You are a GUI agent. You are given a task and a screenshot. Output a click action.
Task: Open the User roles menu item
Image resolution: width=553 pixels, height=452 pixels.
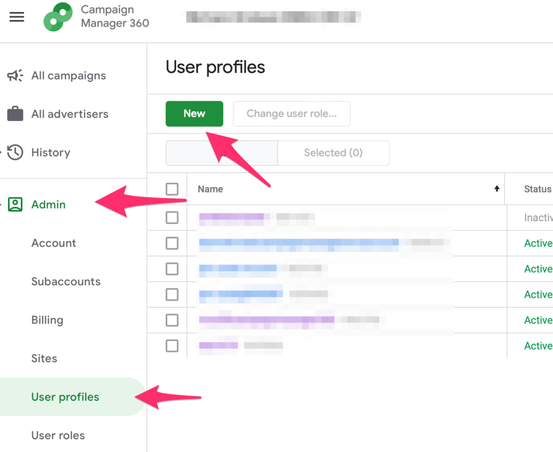pyautogui.click(x=58, y=435)
